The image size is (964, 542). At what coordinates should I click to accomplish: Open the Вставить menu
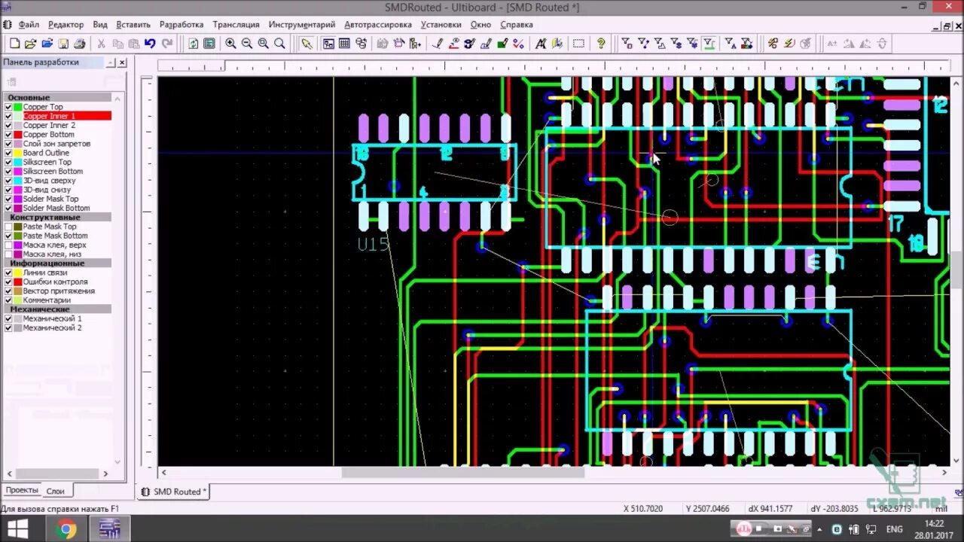pos(133,24)
